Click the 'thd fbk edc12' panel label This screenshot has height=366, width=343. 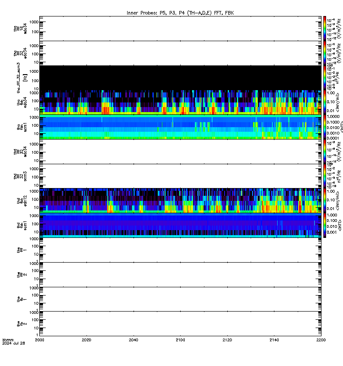22,201
